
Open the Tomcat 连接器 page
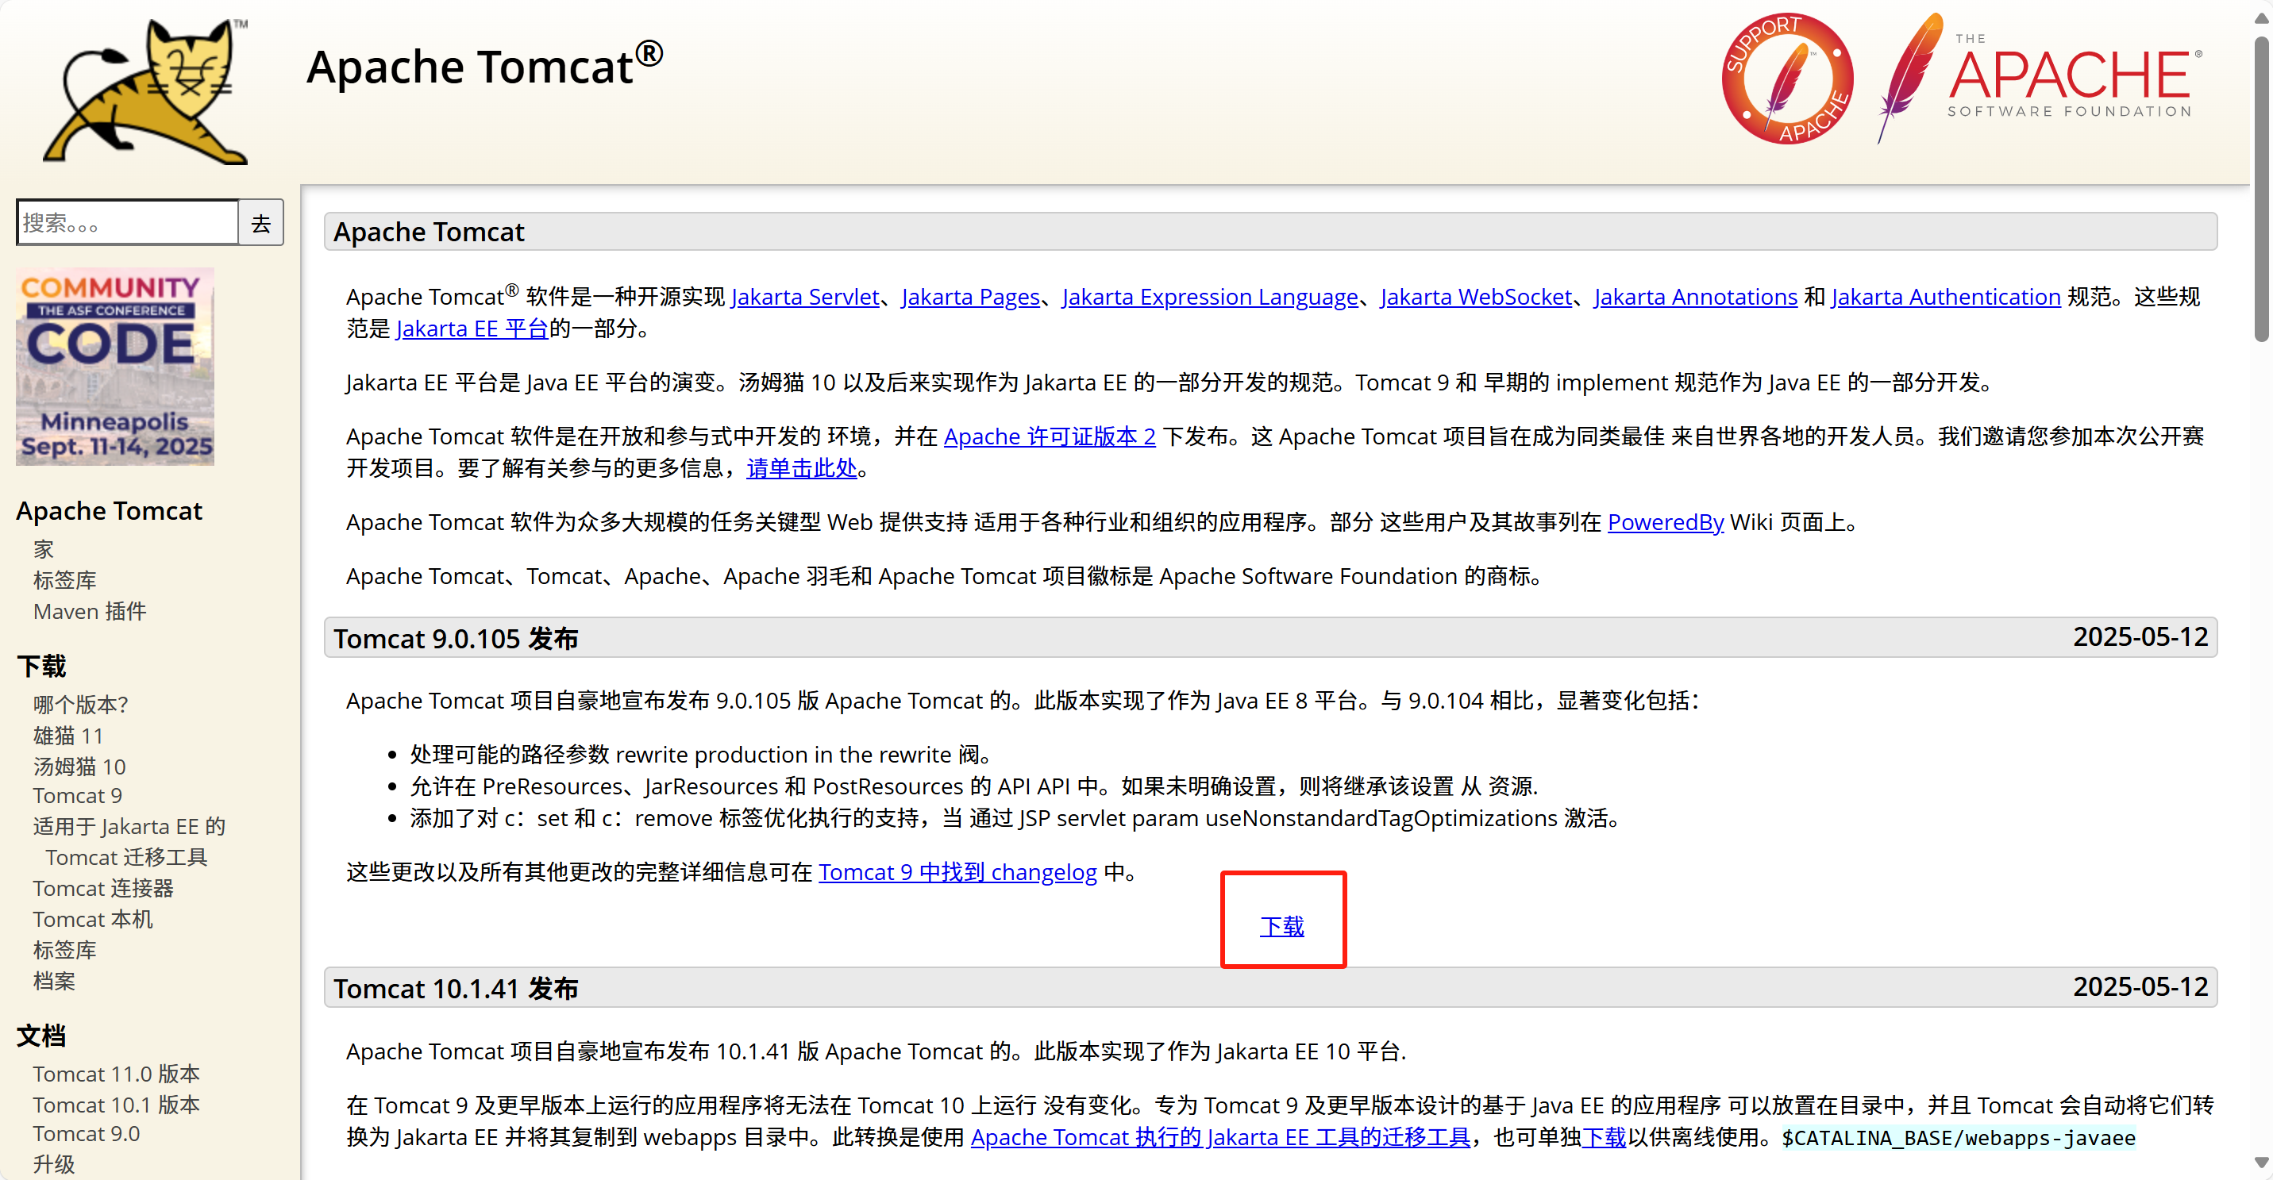103,888
